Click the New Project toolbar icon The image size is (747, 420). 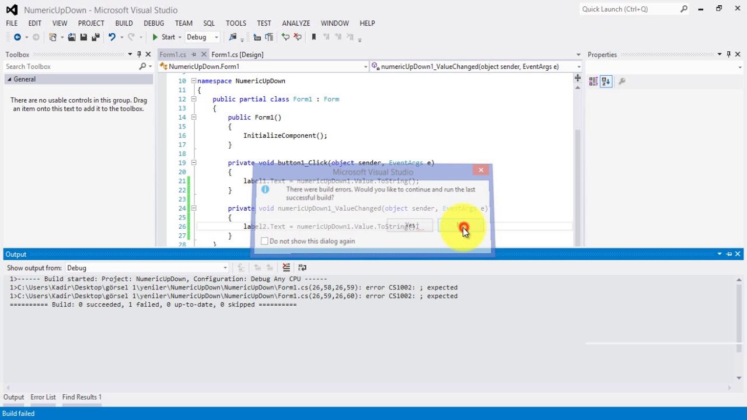click(53, 37)
